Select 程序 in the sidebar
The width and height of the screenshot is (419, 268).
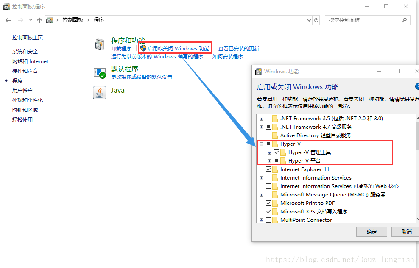pos(17,81)
